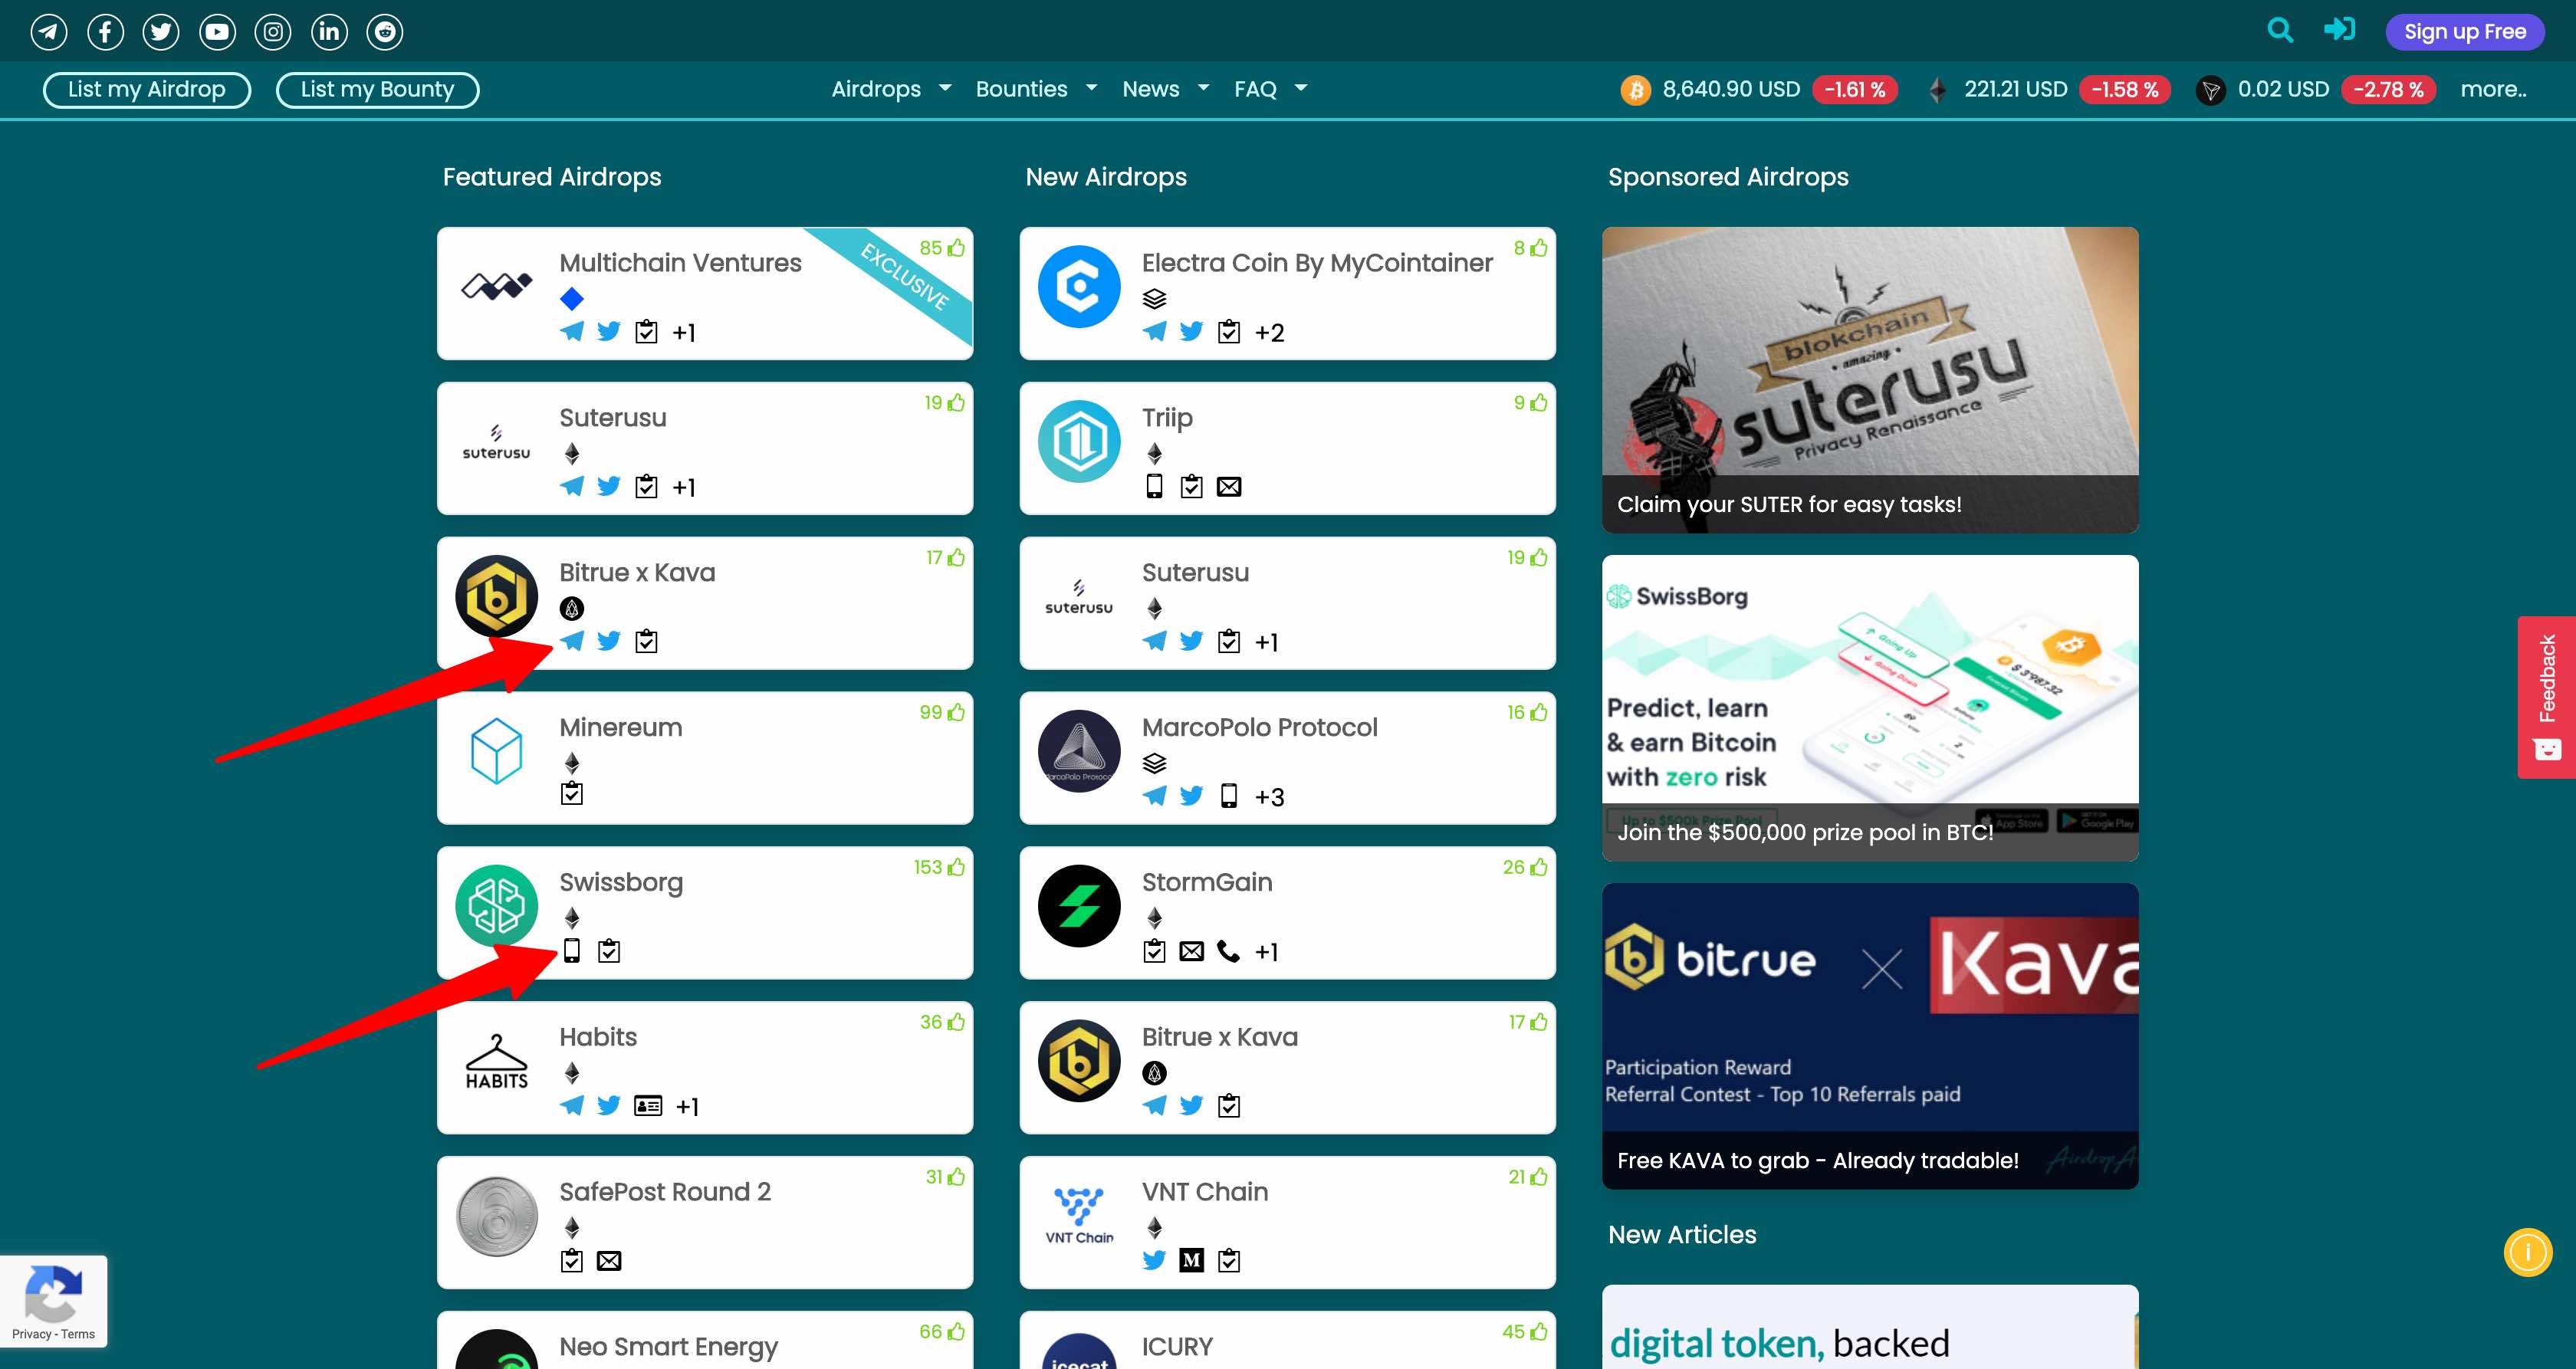Click the Sign up Free button
Screen dimensions: 2576x1369
pos(2464,32)
